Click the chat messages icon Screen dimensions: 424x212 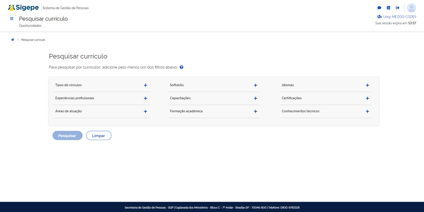379,8
